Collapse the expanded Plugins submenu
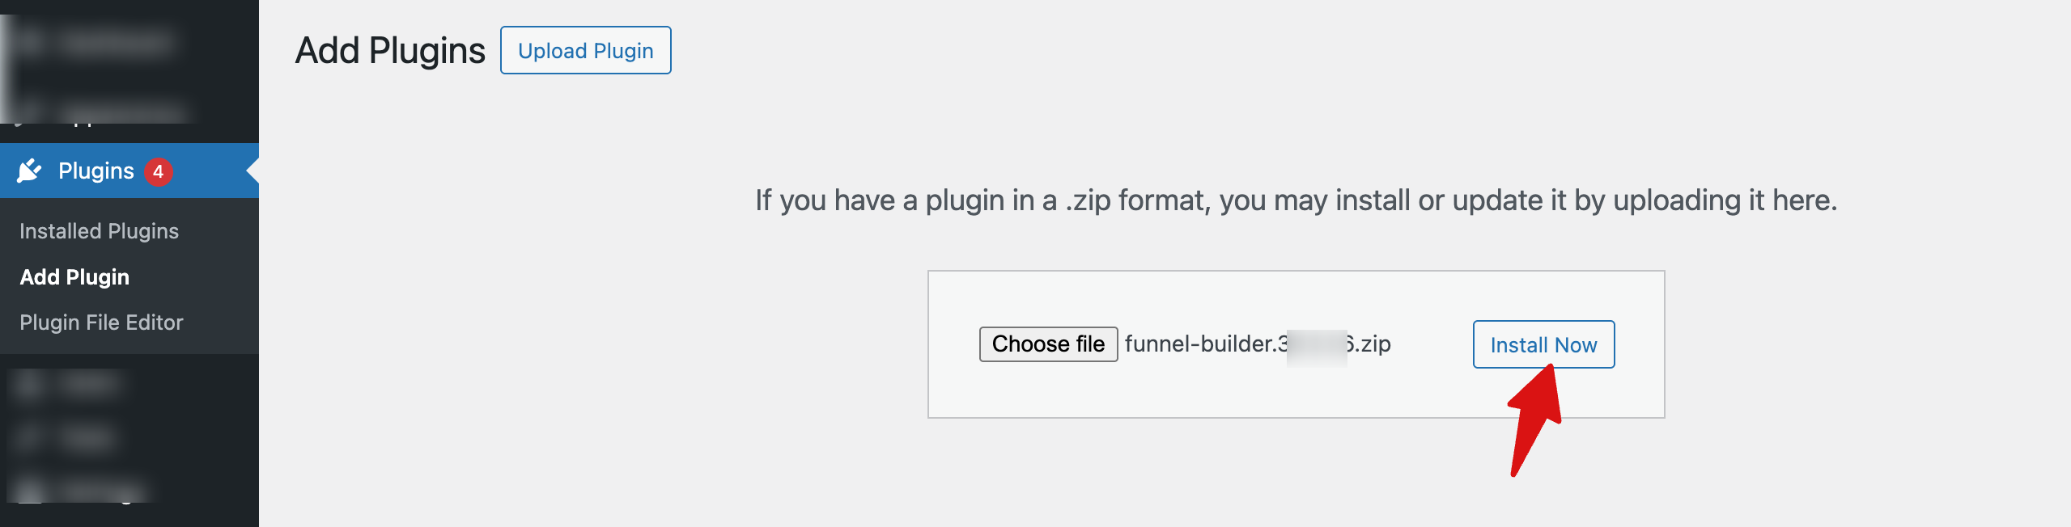This screenshot has height=527, width=2071. (97, 171)
